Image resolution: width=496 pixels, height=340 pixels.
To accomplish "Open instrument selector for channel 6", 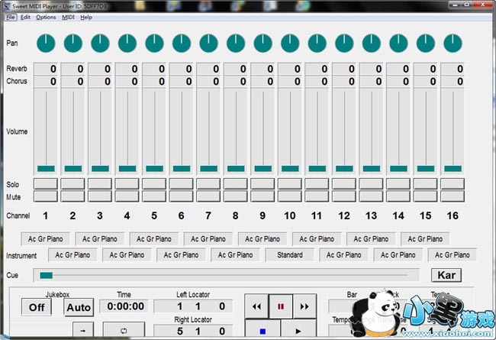I will (x=182, y=254).
